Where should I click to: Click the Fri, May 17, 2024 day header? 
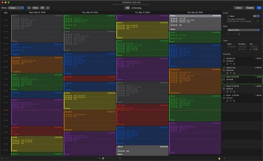[142, 13]
